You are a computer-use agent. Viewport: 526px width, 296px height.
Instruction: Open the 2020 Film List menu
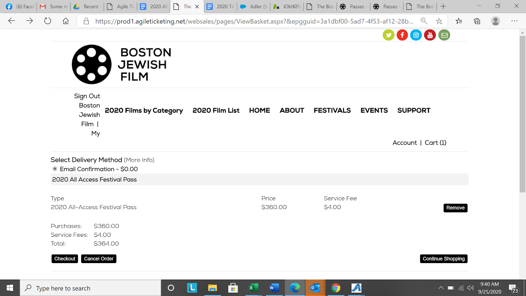(216, 111)
